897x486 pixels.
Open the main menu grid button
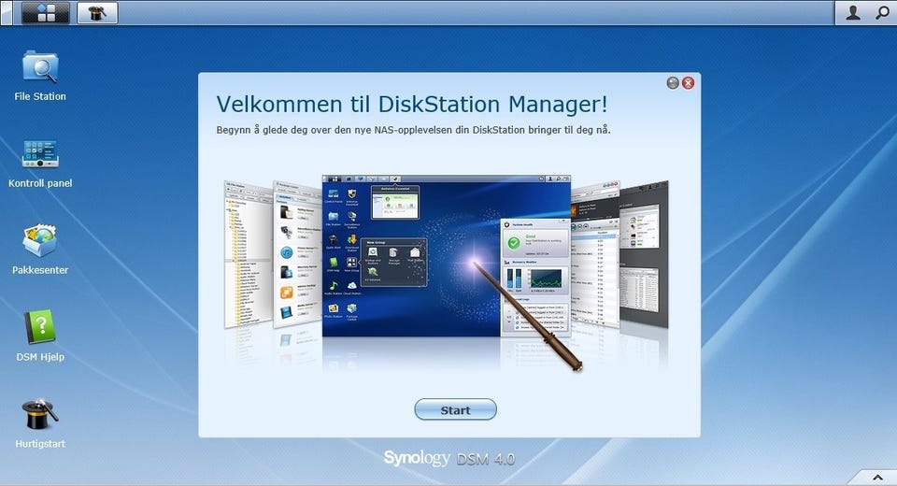46,12
